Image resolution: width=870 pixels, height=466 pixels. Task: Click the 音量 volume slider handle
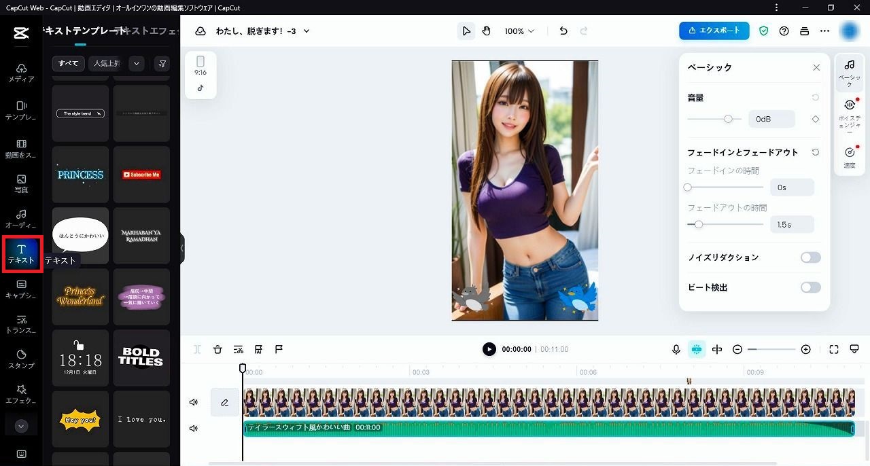[728, 119]
